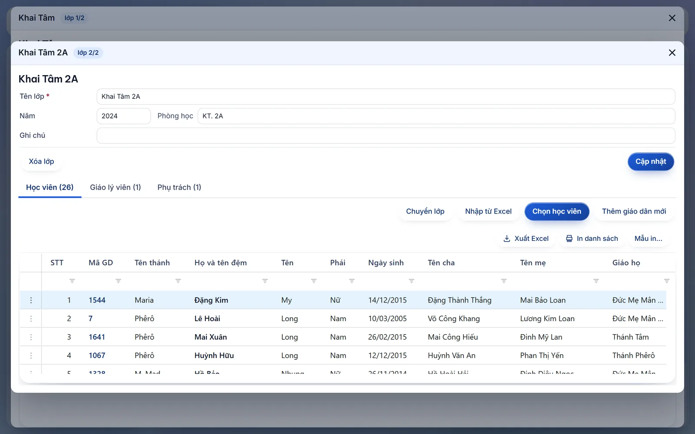Screen dimensions: 695x434
Task: Open the Họ và tên đệm column filter
Action: click(x=265, y=281)
